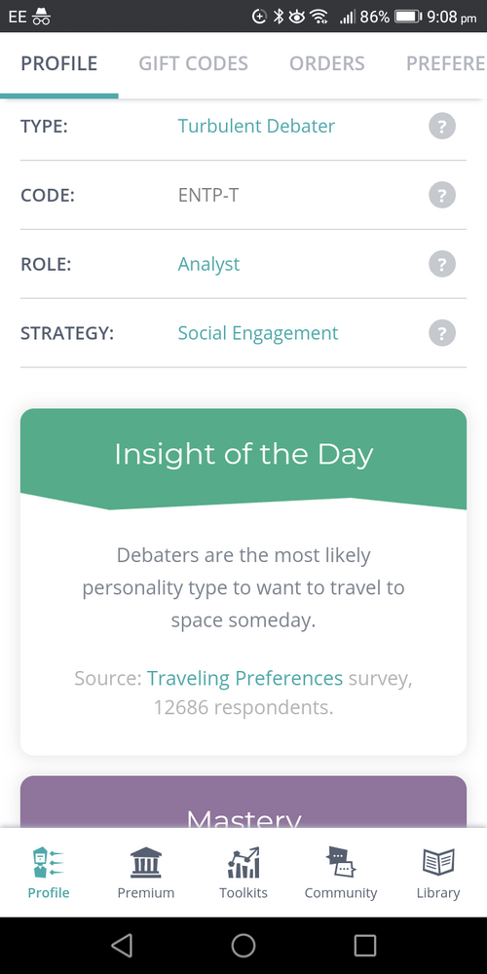Open the Social Engagement strategy link

pyautogui.click(x=258, y=333)
